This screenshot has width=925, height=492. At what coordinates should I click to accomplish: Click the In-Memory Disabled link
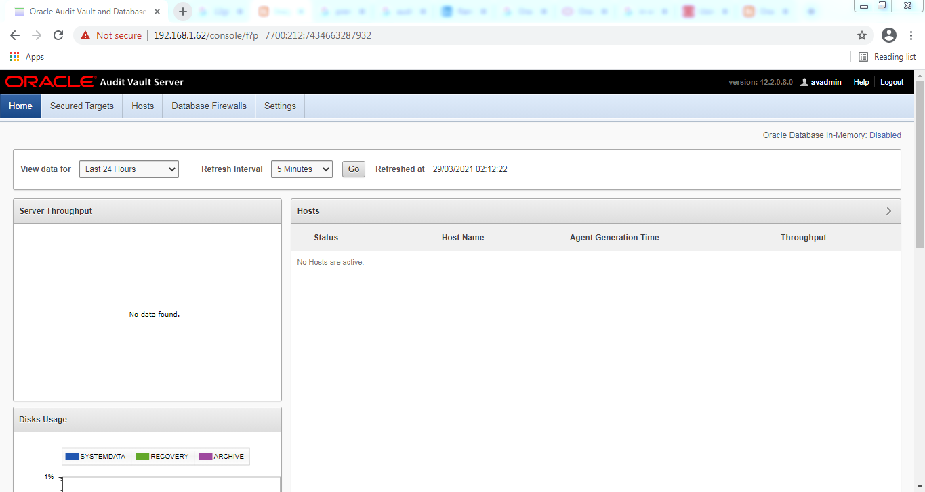885,135
